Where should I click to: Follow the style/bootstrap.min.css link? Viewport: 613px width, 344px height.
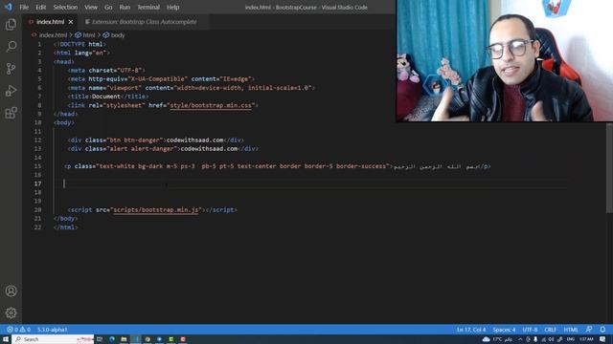(x=211, y=105)
